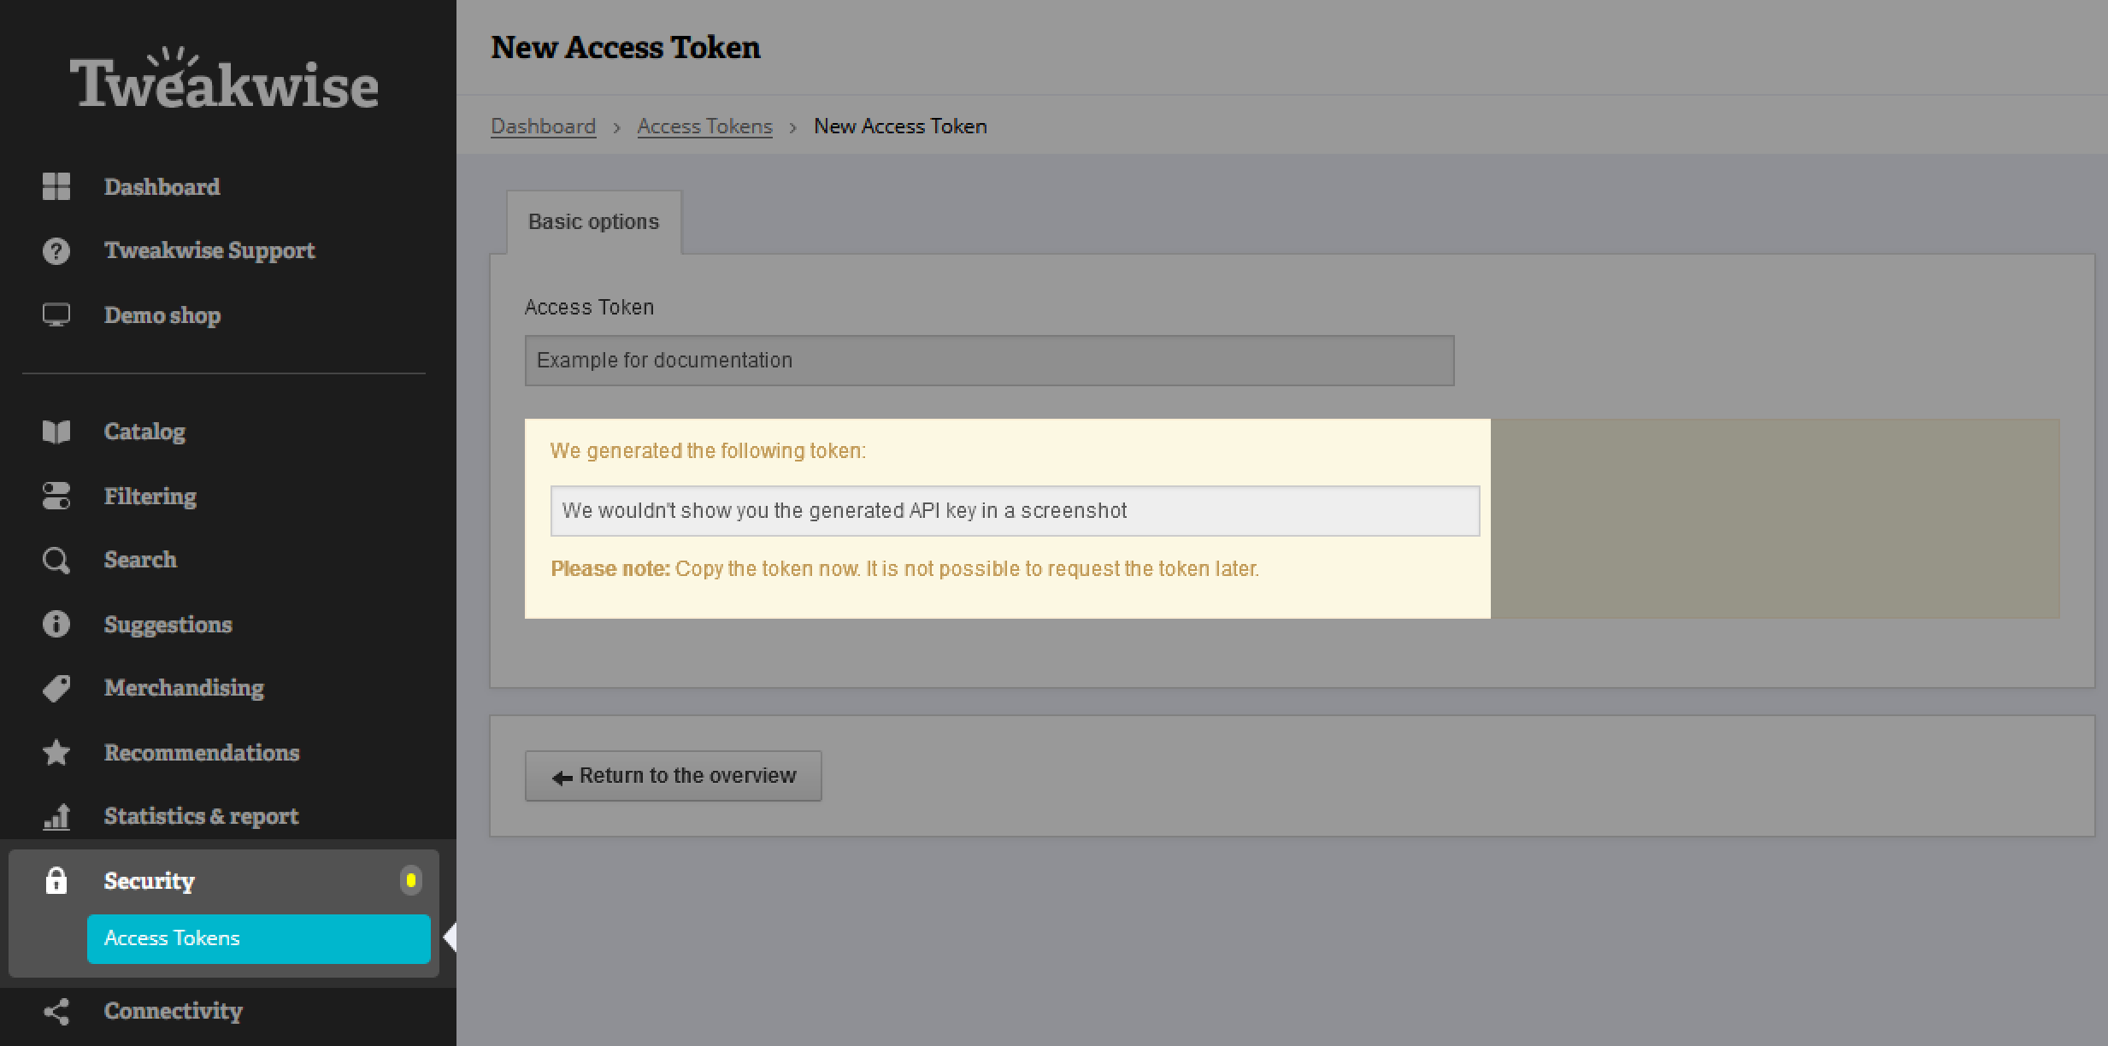Click the Return to the overview button
The height and width of the screenshot is (1046, 2108).
point(674,776)
